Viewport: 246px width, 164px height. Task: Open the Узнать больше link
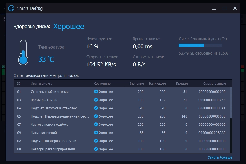pyautogui.click(x=220, y=157)
